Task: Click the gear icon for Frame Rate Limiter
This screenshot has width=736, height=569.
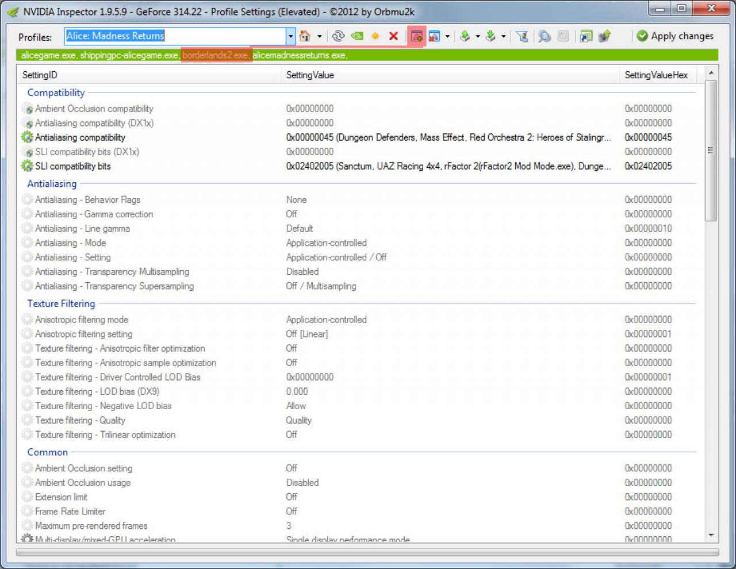Action: click(27, 512)
